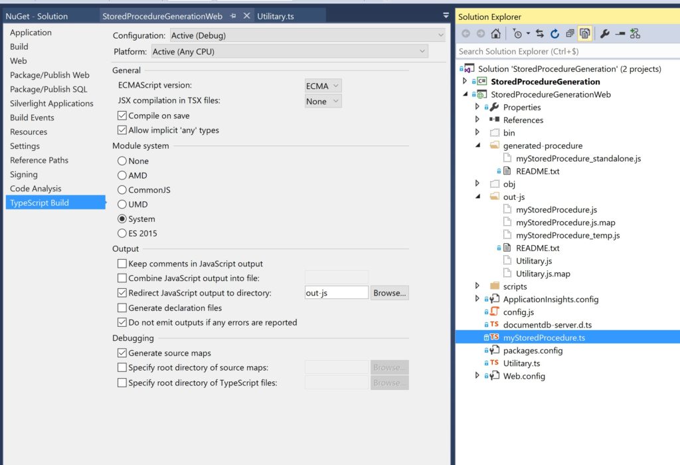Click the View Class Diagram icon
680x465 pixels.
[635, 33]
